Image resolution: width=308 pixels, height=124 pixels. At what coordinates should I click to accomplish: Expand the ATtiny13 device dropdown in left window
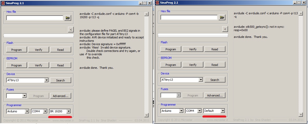coord(46,80)
